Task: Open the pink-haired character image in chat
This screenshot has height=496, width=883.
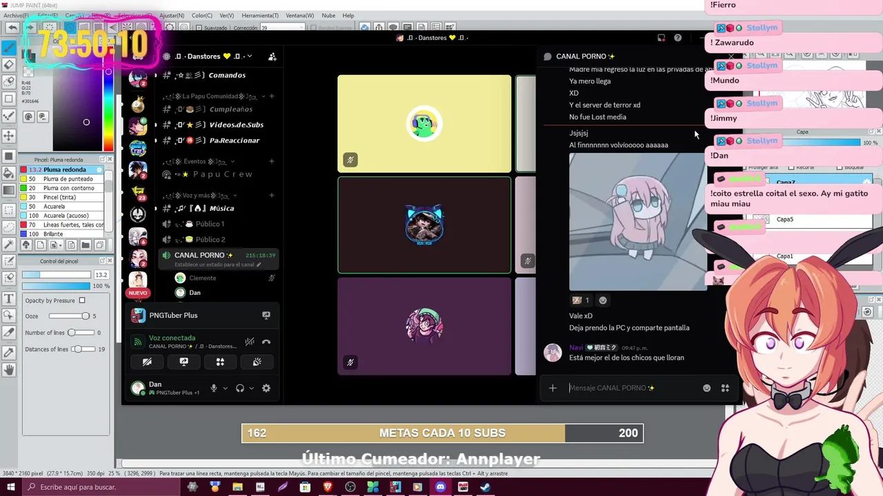Action: [637, 222]
